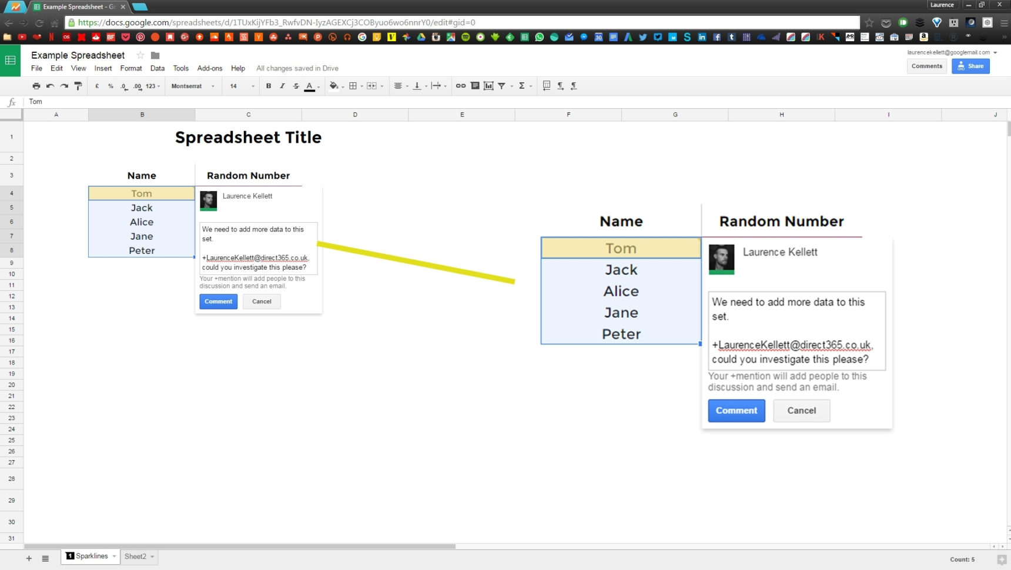Image resolution: width=1011 pixels, height=570 pixels.
Task: Open the text color picker
Action: point(310,86)
